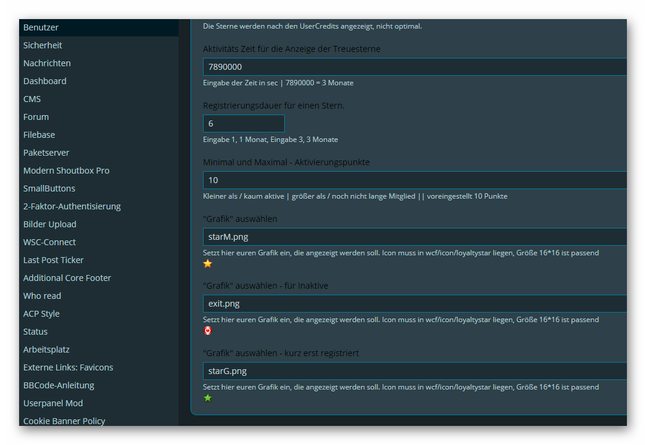Viewport: 646px width, 445px height.
Task: Open the Benutzer settings category
Action: (x=41, y=27)
